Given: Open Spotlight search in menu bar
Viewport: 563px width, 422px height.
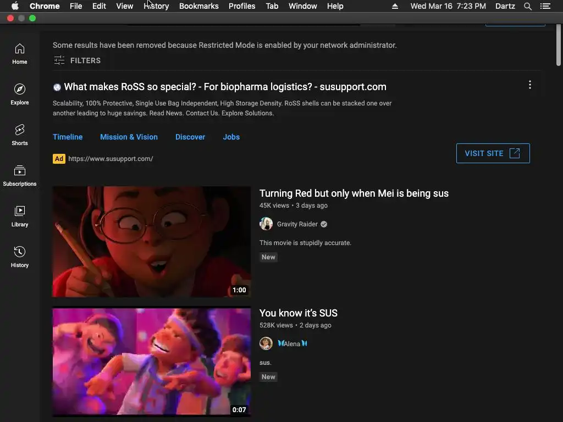Looking at the screenshot, I should tap(527, 6).
